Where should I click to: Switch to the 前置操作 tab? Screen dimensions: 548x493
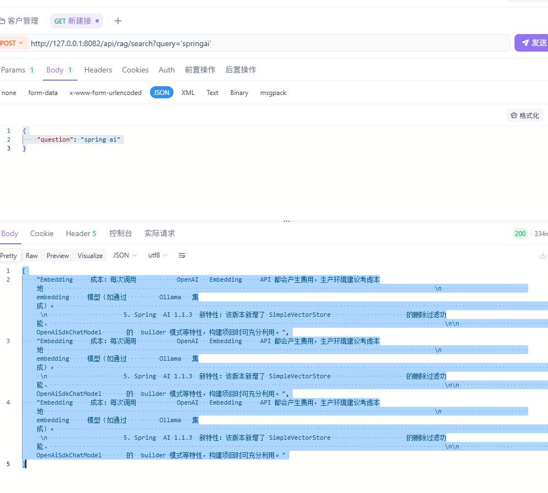coord(200,70)
